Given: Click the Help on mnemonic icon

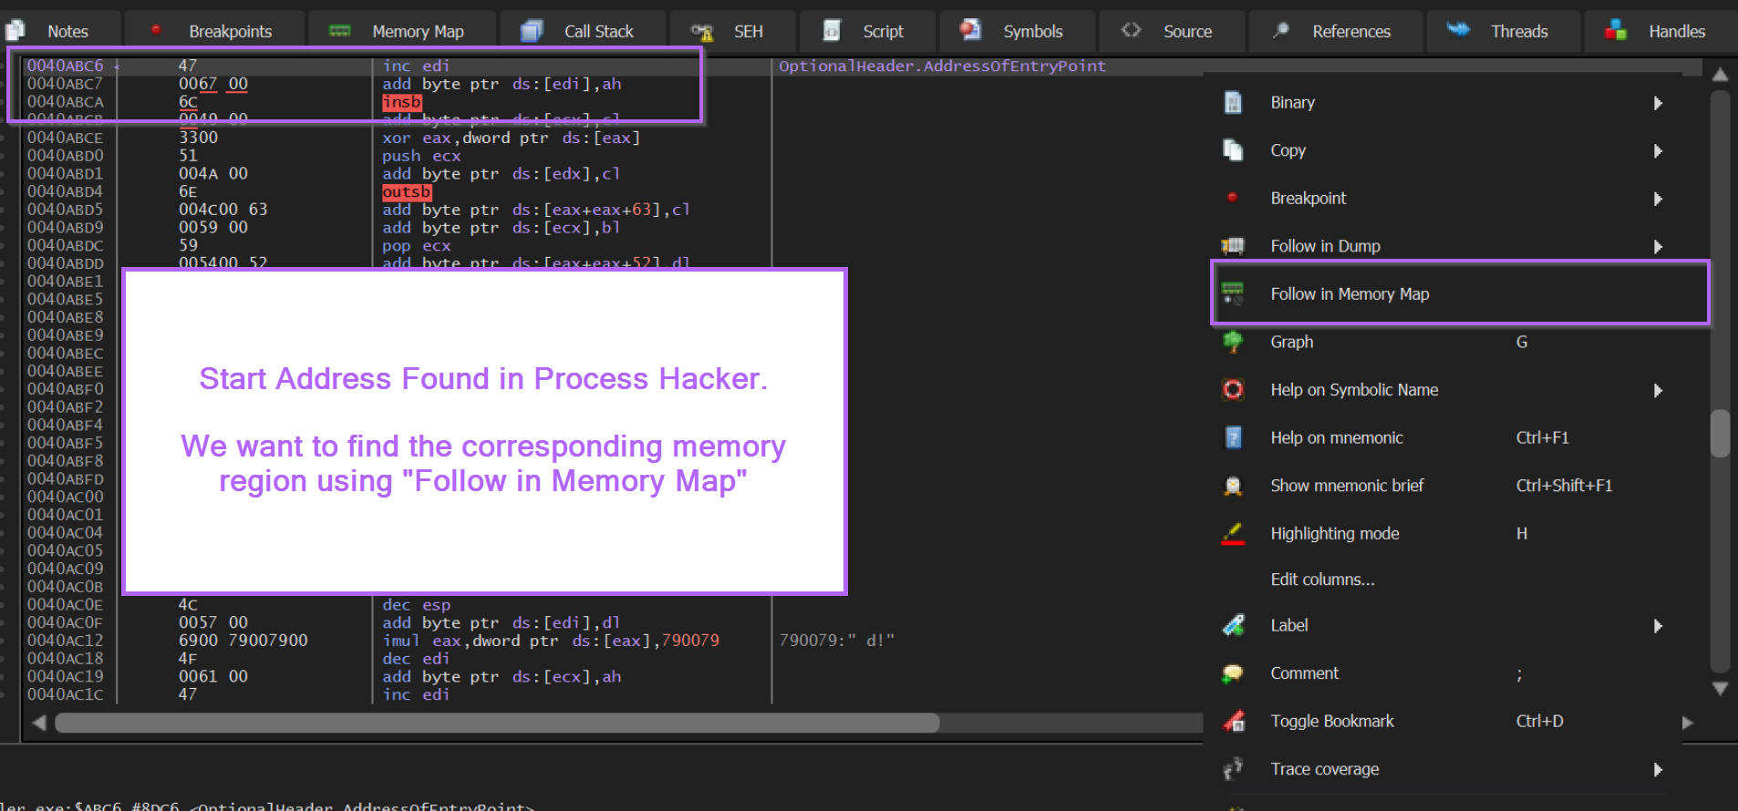Looking at the screenshot, I should click(1233, 437).
